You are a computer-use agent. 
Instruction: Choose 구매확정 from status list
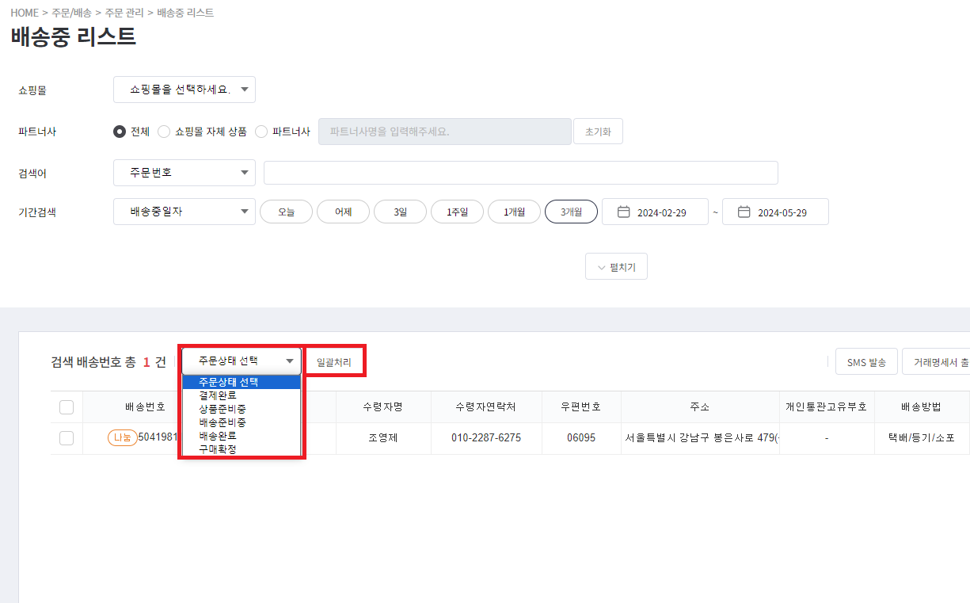[x=242, y=448]
